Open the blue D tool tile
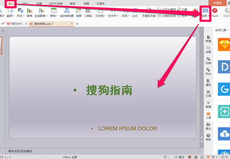Screen dimensions: 230x159 (224, 67)
